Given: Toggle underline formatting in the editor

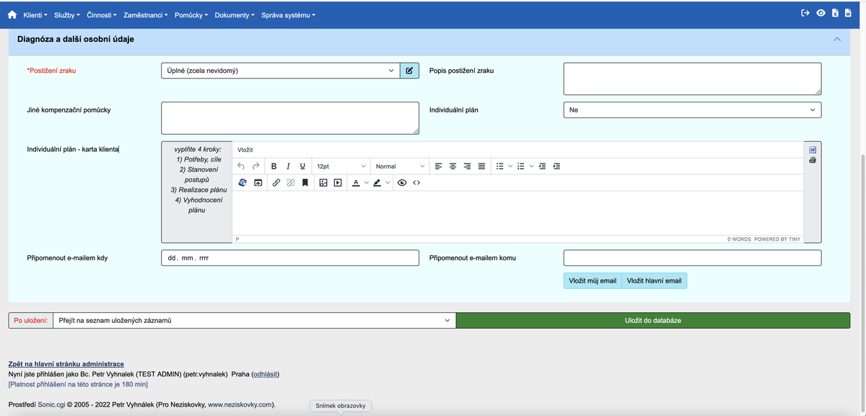Looking at the screenshot, I should (302, 167).
